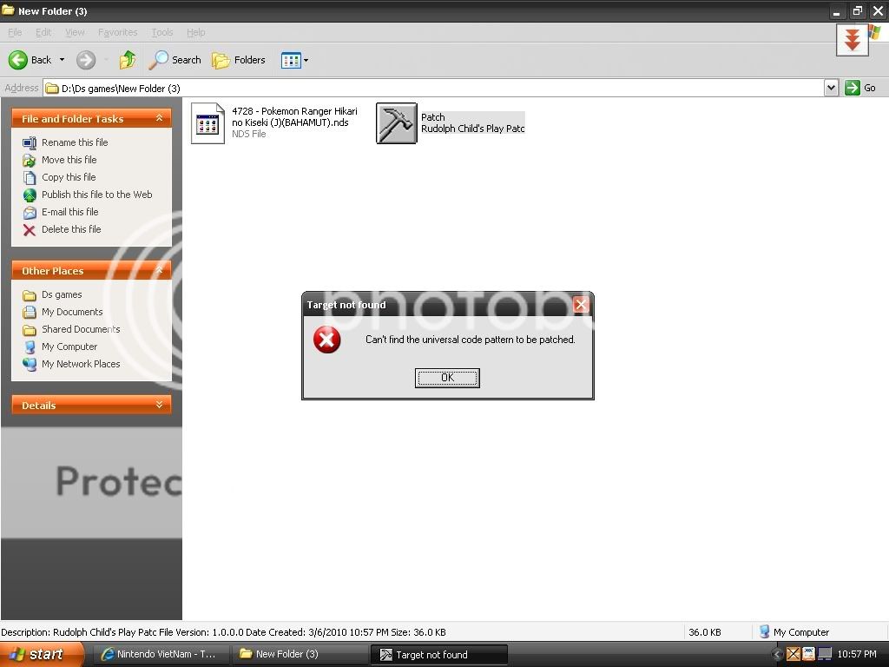This screenshot has height=667, width=889.
Task: Click Delete this file link
Action: [x=71, y=229]
